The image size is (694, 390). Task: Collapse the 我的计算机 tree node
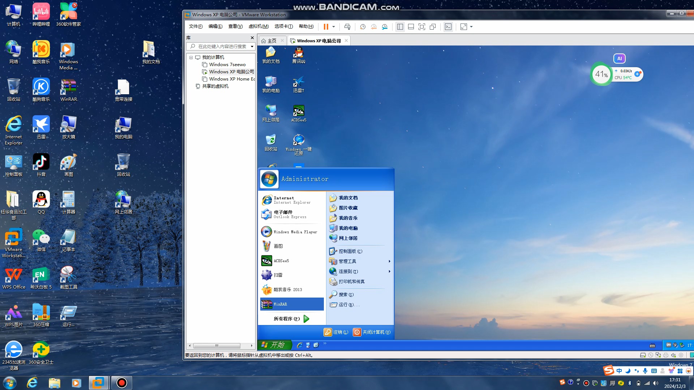pyautogui.click(x=191, y=57)
